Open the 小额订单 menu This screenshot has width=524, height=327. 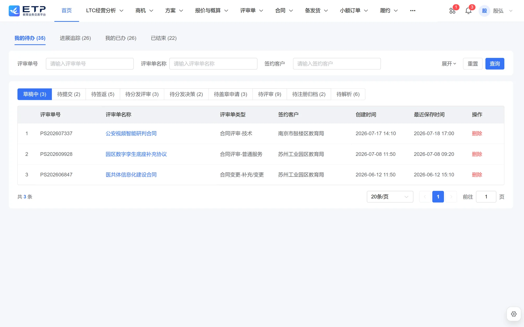pyautogui.click(x=354, y=11)
